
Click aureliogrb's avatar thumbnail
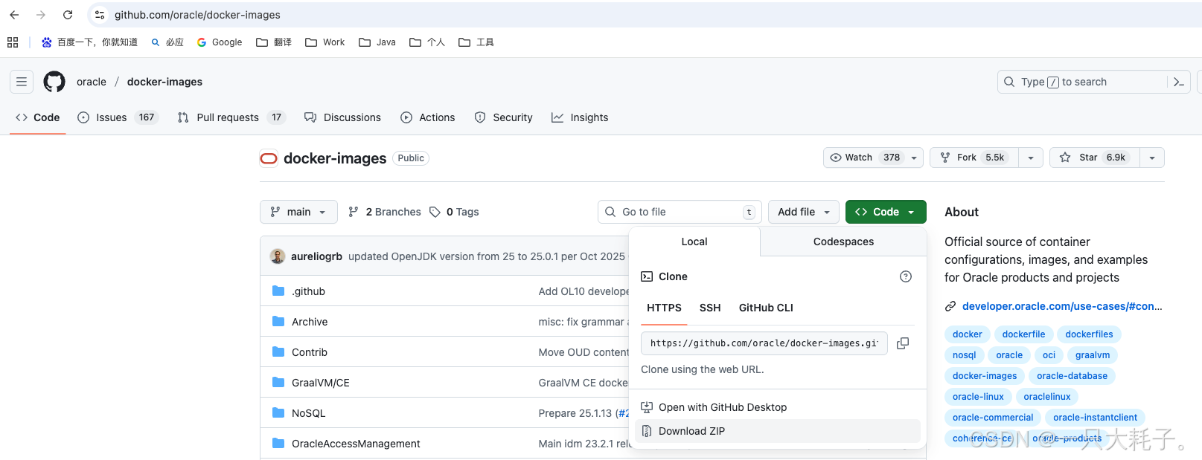point(278,256)
